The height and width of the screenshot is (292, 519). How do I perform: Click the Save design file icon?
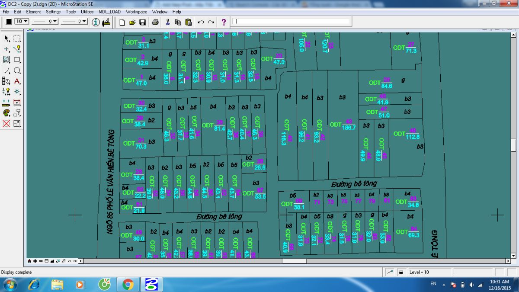pyautogui.click(x=143, y=22)
